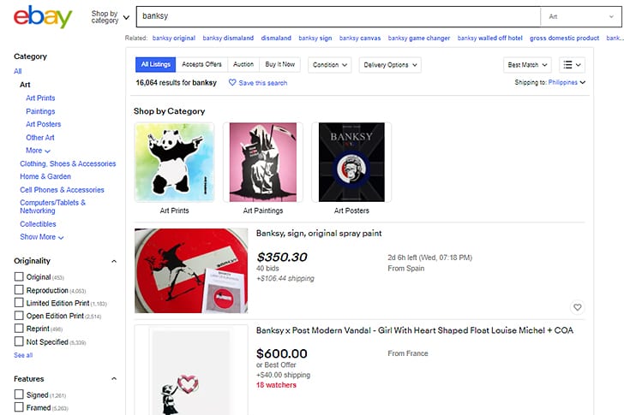This screenshot has height=415, width=624.
Task: Click the eBay logo
Action: [43, 16]
